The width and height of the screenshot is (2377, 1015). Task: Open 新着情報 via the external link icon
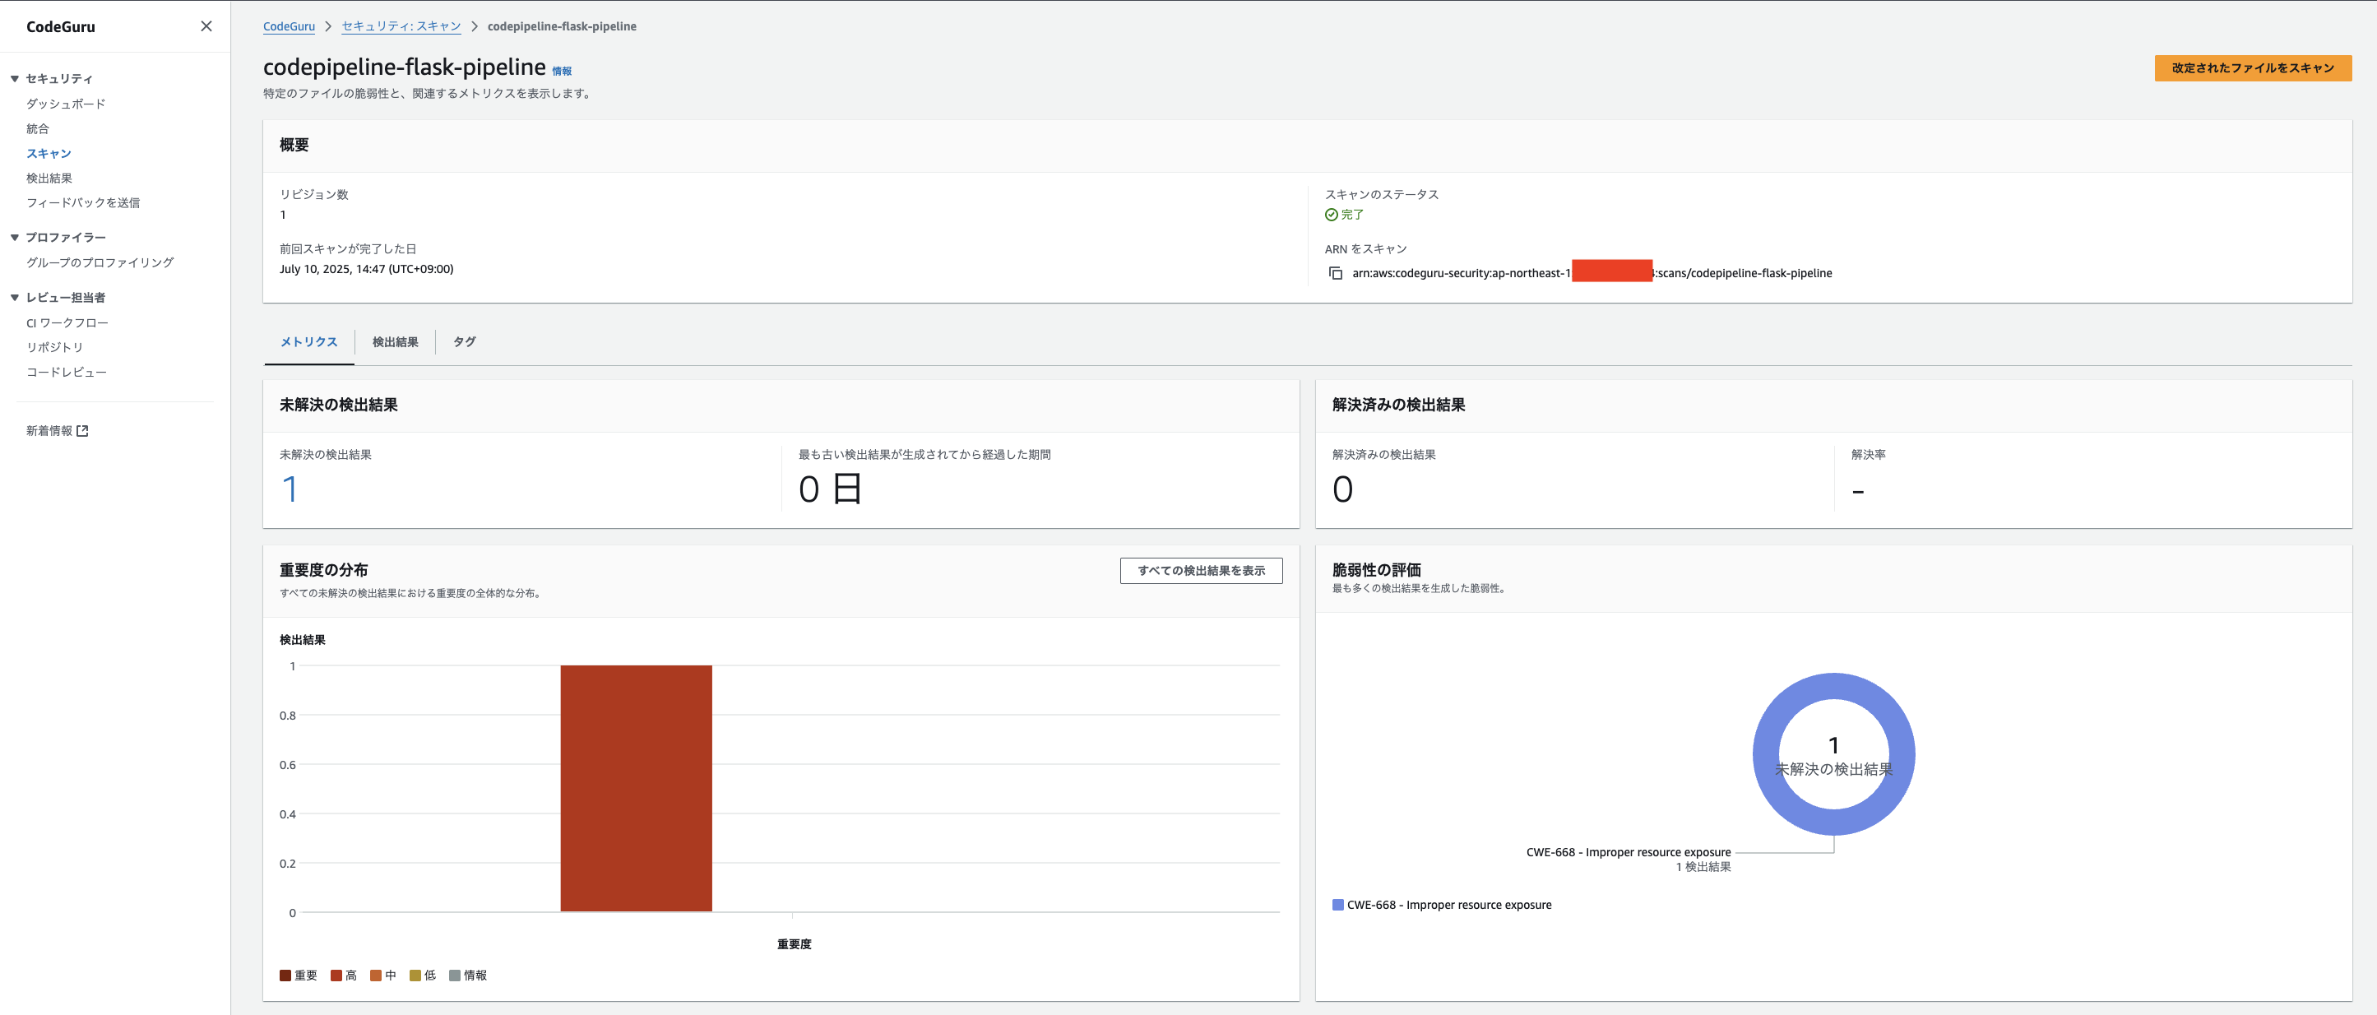(x=83, y=430)
